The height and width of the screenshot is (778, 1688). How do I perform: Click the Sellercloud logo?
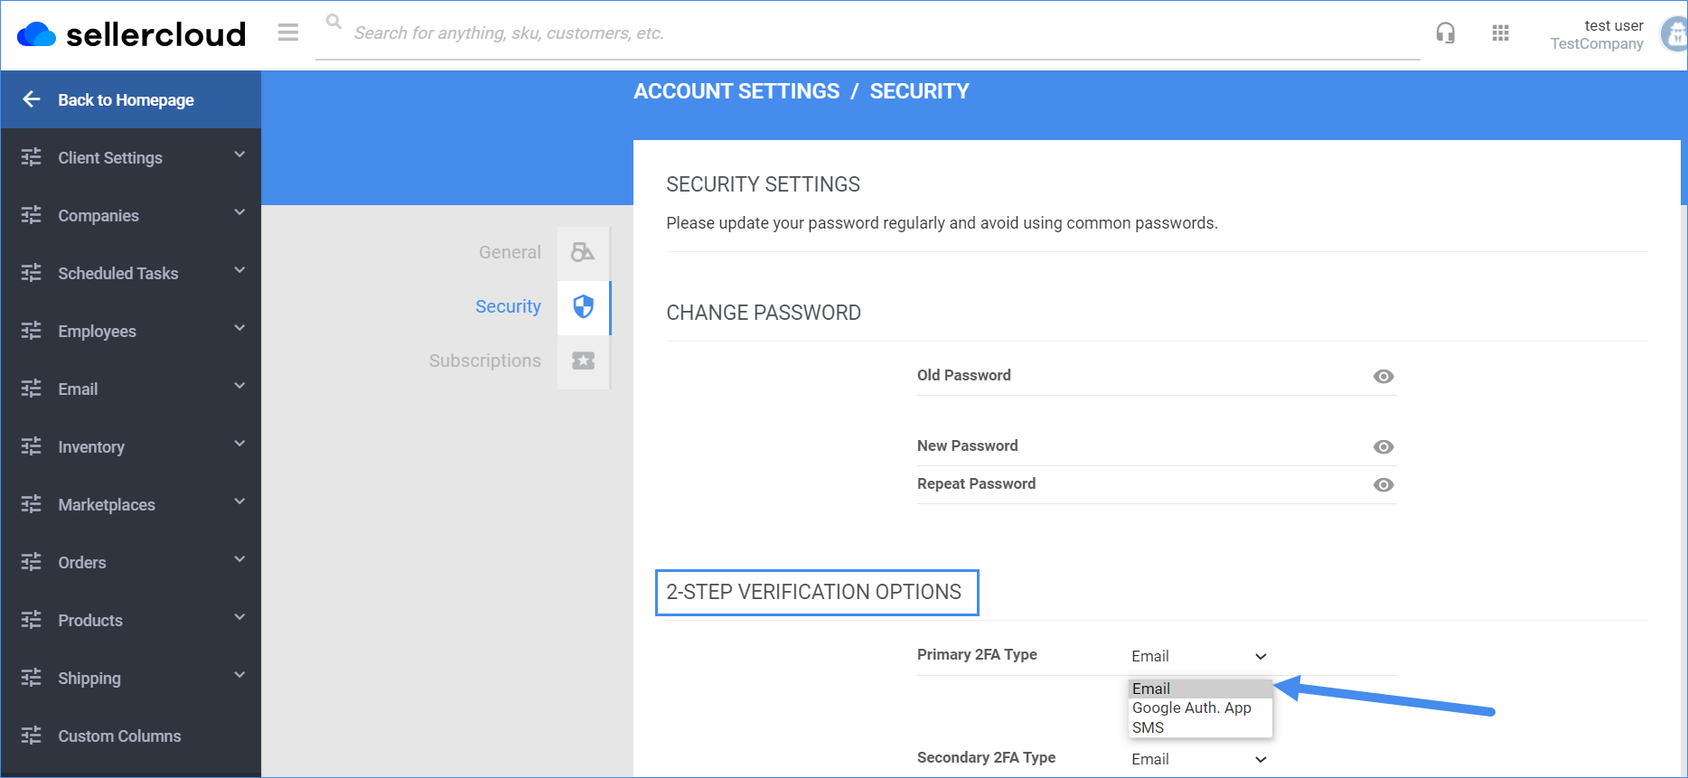coord(131,34)
